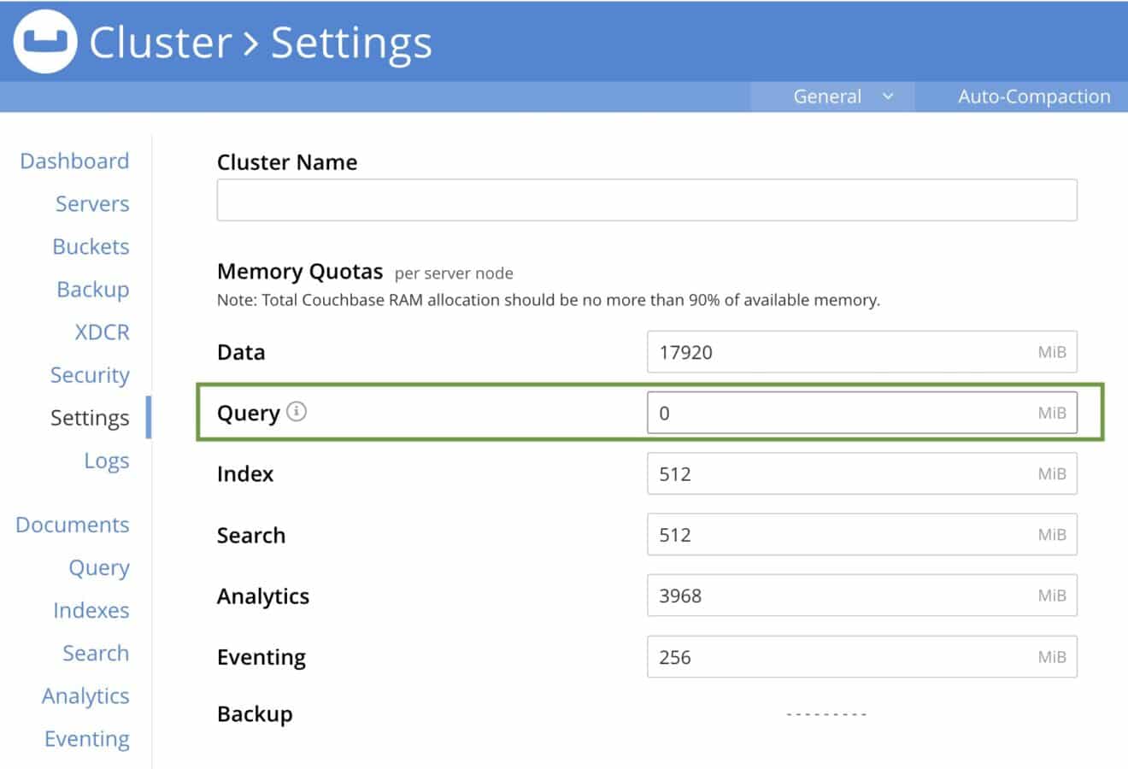Viewport: 1128px width, 769px height.
Task: Expand the General menu chevron
Action: coord(889,96)
